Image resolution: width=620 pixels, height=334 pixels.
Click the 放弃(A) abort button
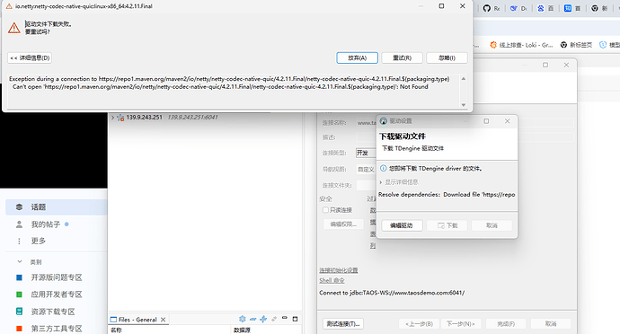pos(357,57)
